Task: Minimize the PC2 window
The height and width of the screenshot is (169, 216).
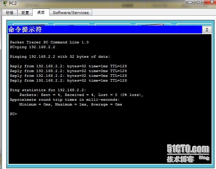Action: point(190,2)
